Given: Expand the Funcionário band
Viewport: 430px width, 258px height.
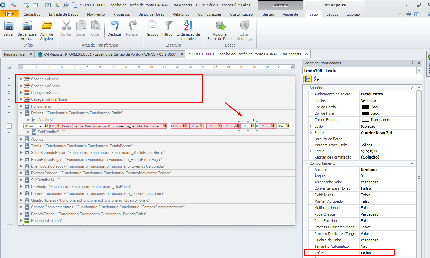Looking at the screenshot, I should [x=21, y=106].
